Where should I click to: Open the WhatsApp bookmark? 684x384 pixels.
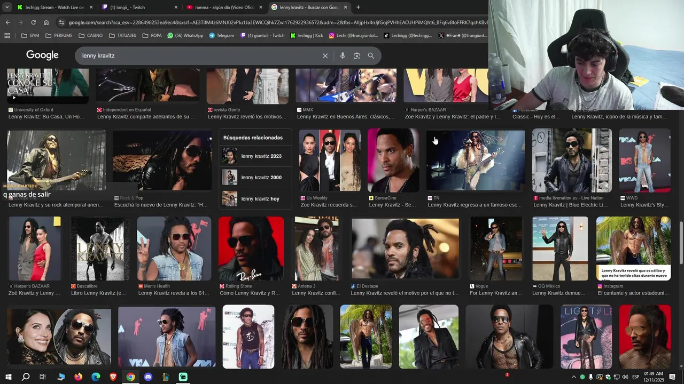click(185, 36)
